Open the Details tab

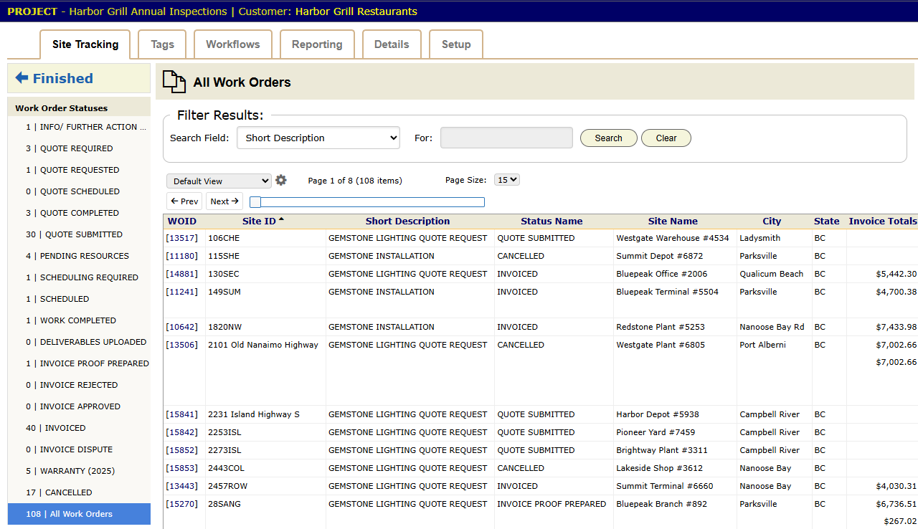coord(392,44)
